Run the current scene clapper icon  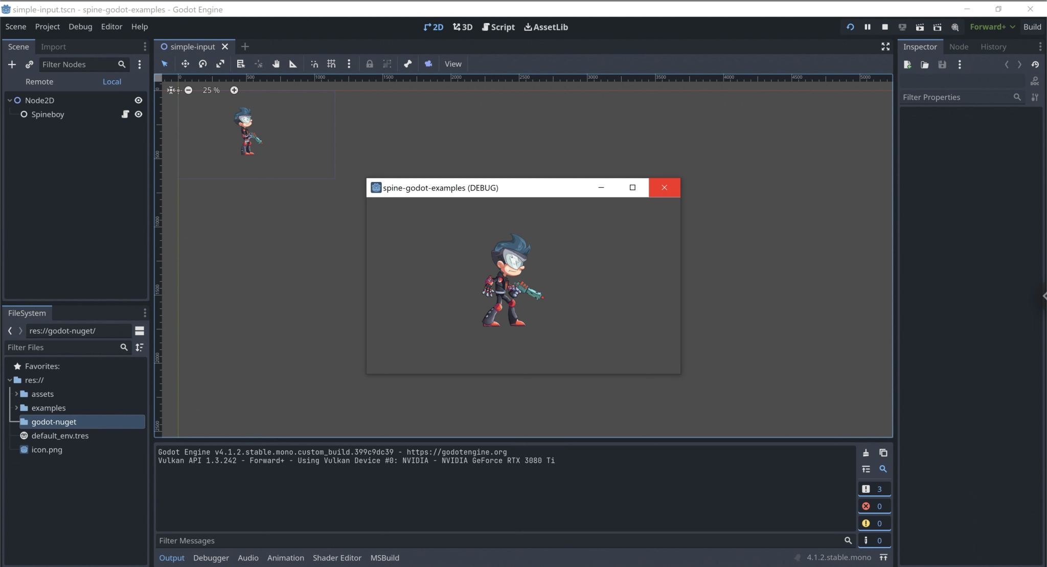(x=920, y=27)
